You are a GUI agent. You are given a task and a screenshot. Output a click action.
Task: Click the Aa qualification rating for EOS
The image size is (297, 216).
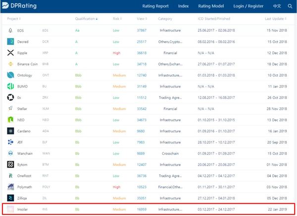pos(77,30)
